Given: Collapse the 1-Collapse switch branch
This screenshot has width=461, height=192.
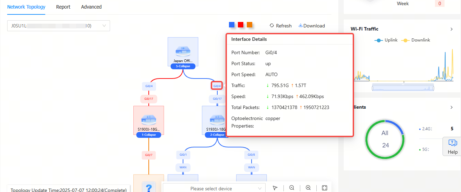Looking at the screenshot, I should 148,135.
